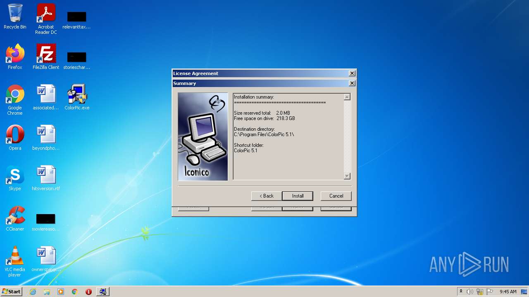Screen dimensions: 529x297
Task: Open CCleaner desktop shortcut
Action: coord(15,218)
